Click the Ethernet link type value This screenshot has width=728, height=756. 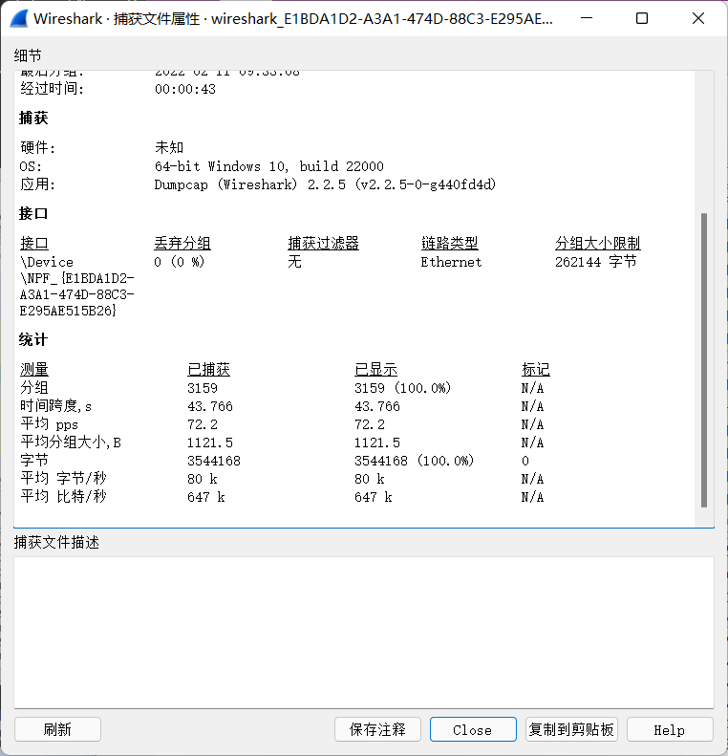[451, 262]
